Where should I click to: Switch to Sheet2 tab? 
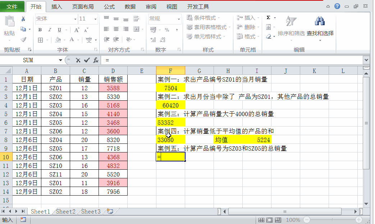(66, 211)
